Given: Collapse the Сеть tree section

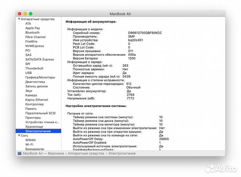Looking at the screenshot, I should click(19, 136).
